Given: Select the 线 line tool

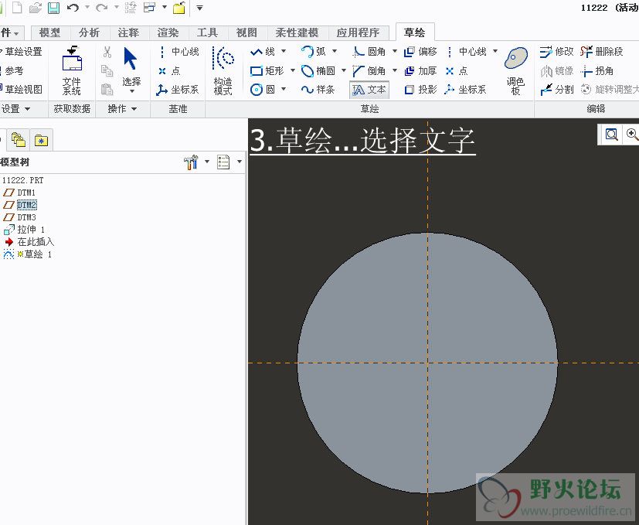Looking at the screenshot, I should 263,51.
